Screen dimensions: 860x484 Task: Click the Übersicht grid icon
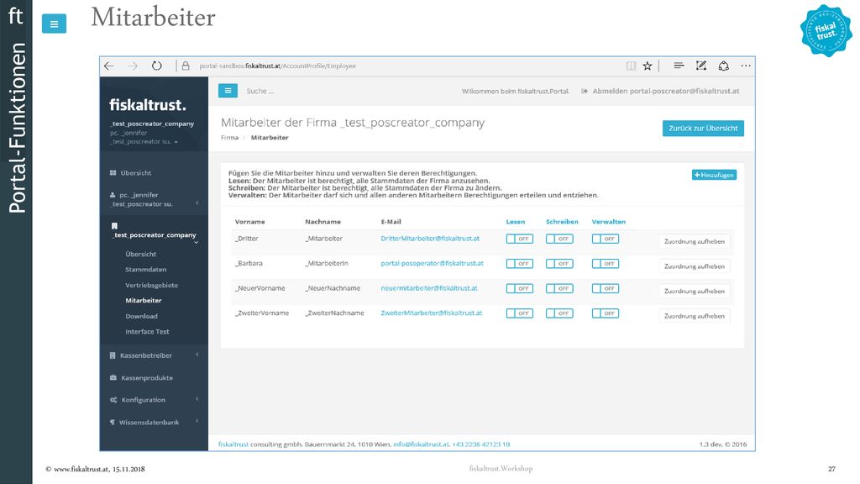tap(113, 173)
